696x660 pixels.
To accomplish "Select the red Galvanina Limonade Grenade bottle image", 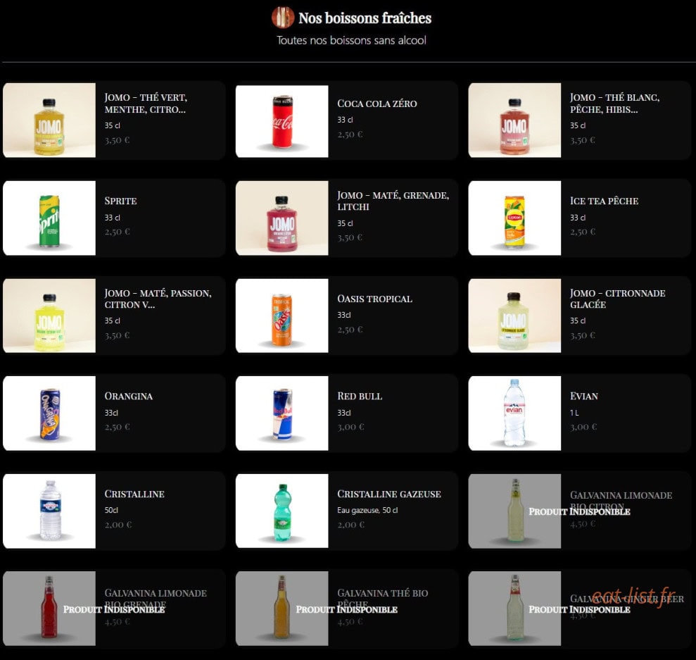I will coord(49,609).
